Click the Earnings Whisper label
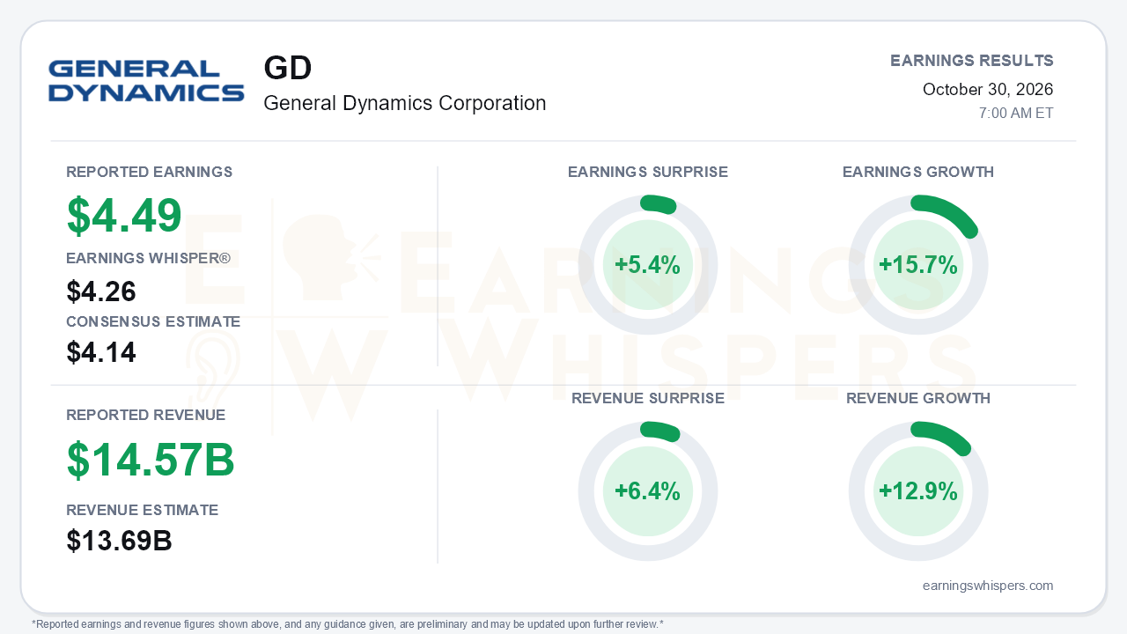Screen dimensions: 1127x634 (148, 258)
